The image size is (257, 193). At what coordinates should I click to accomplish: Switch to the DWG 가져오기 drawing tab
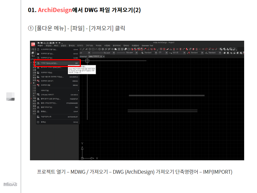click(94, 57)
